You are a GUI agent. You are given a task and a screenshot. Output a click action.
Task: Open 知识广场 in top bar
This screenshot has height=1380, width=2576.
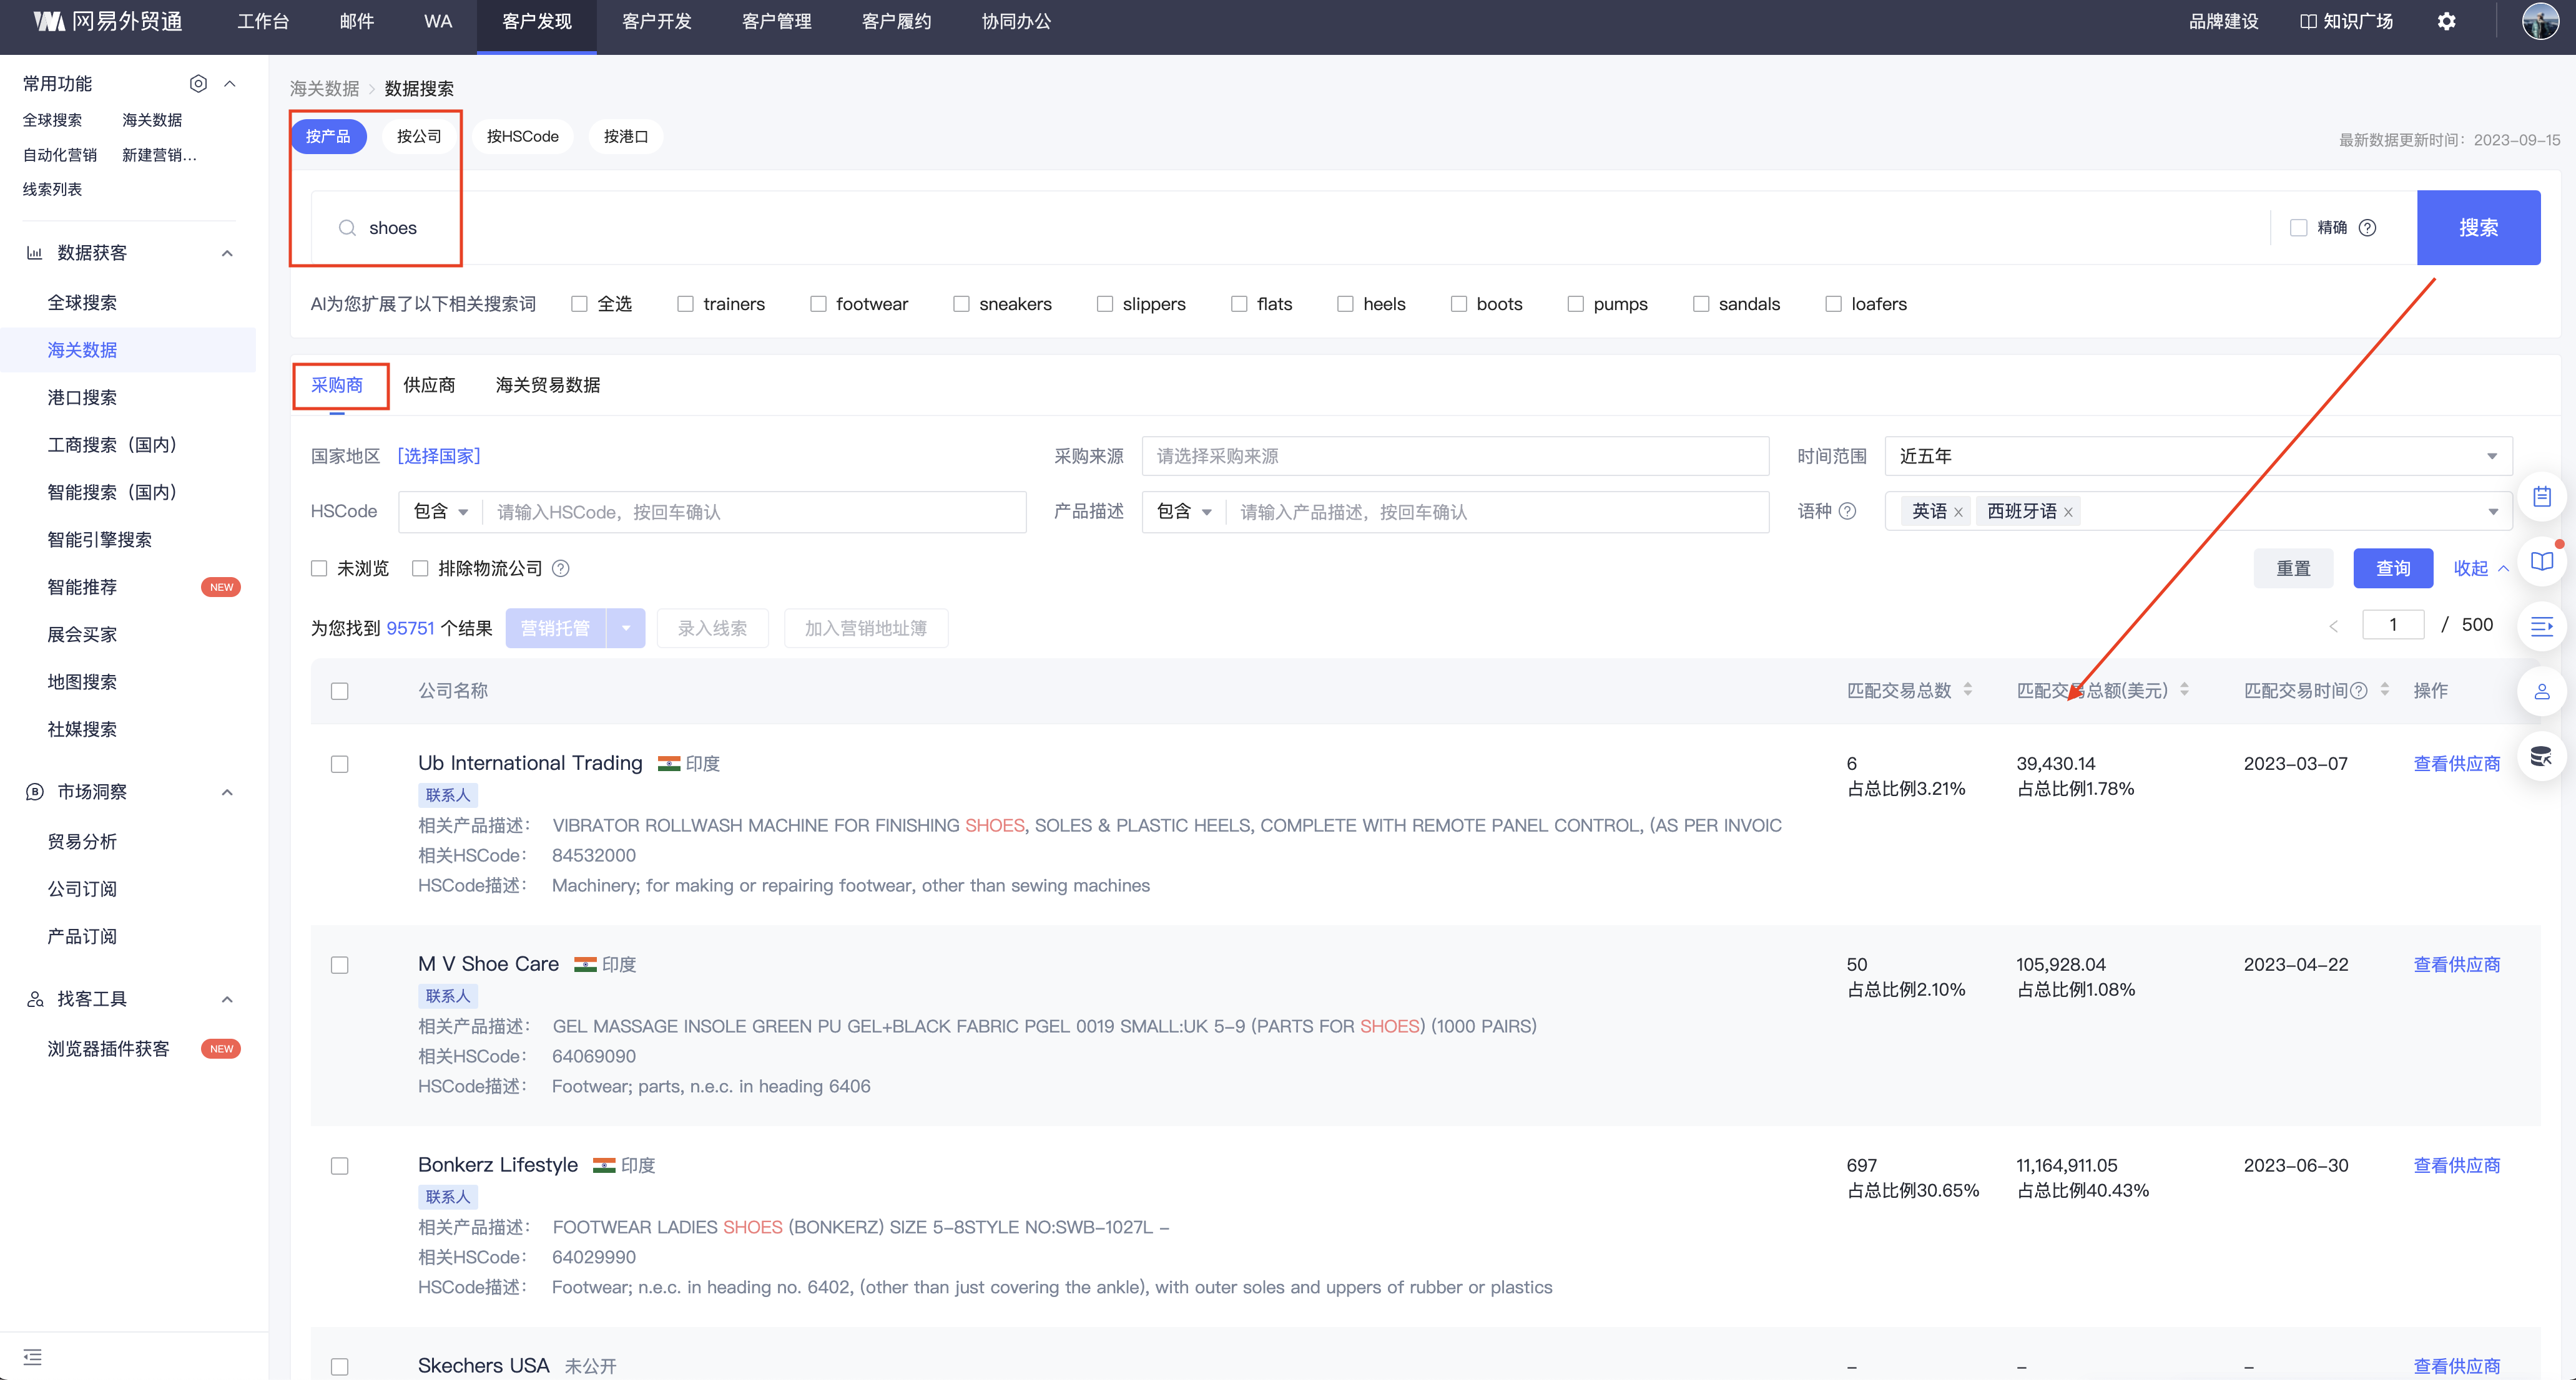click(x=2346, y=21)
